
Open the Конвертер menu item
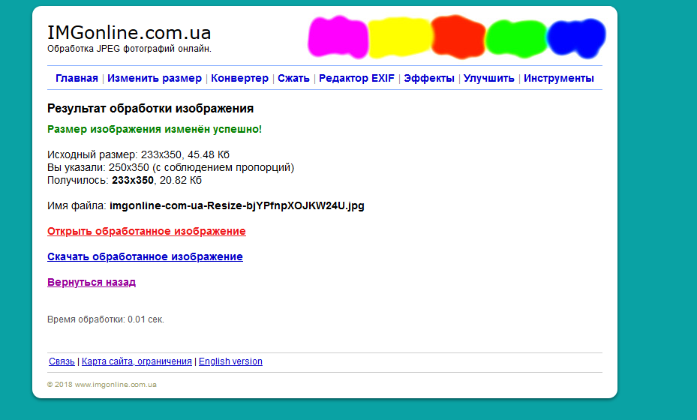[x=239, y=78]
